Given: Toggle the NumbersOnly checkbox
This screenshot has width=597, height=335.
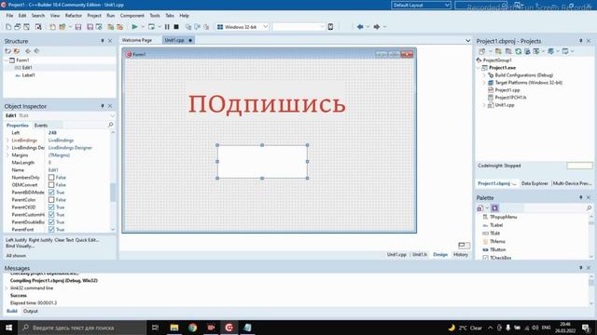Looking at the screenshot, I should tap(51, 178).
